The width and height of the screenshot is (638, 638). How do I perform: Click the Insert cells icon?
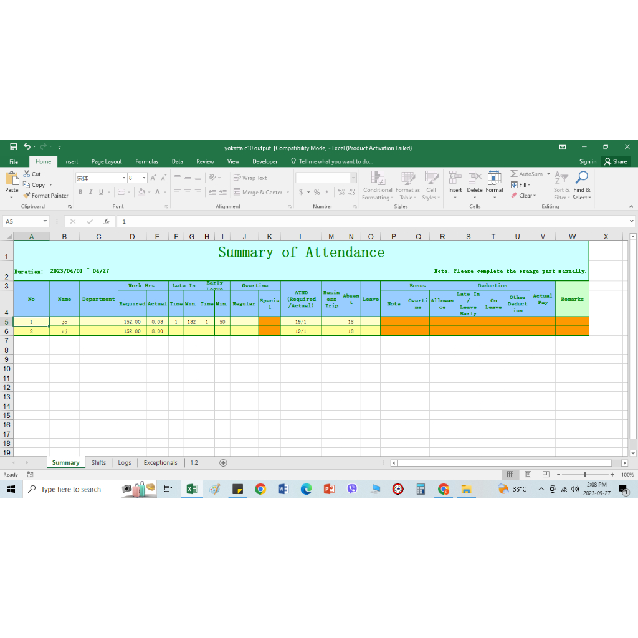(455, 178)
